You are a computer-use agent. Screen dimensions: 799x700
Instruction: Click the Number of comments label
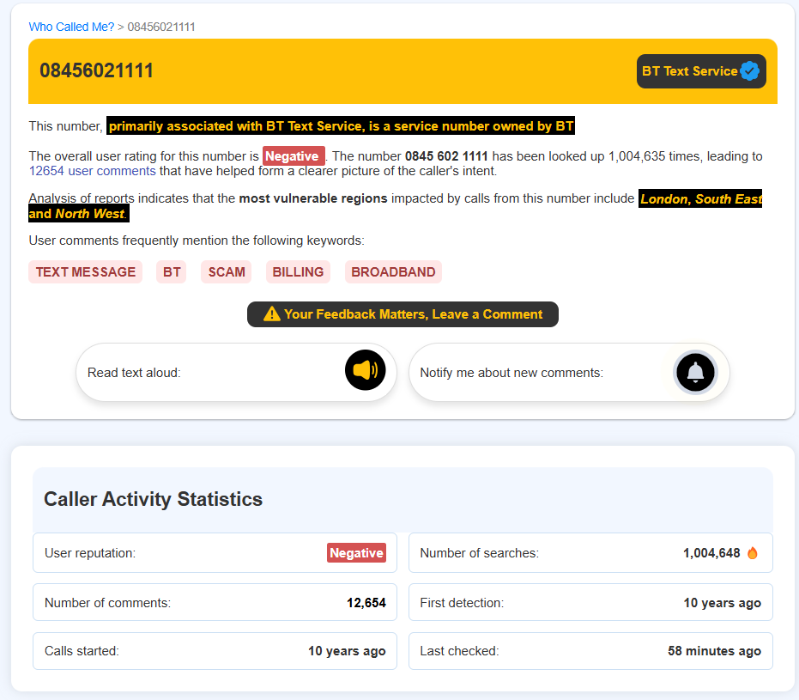pyautogui.click(x=107, y=603)
